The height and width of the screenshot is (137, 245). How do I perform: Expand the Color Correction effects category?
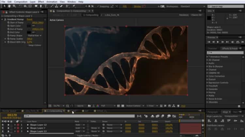[207, 76]
